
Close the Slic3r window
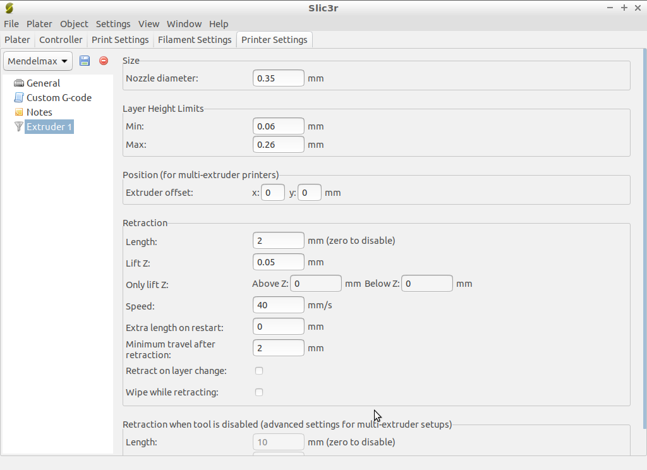(638, 8)
